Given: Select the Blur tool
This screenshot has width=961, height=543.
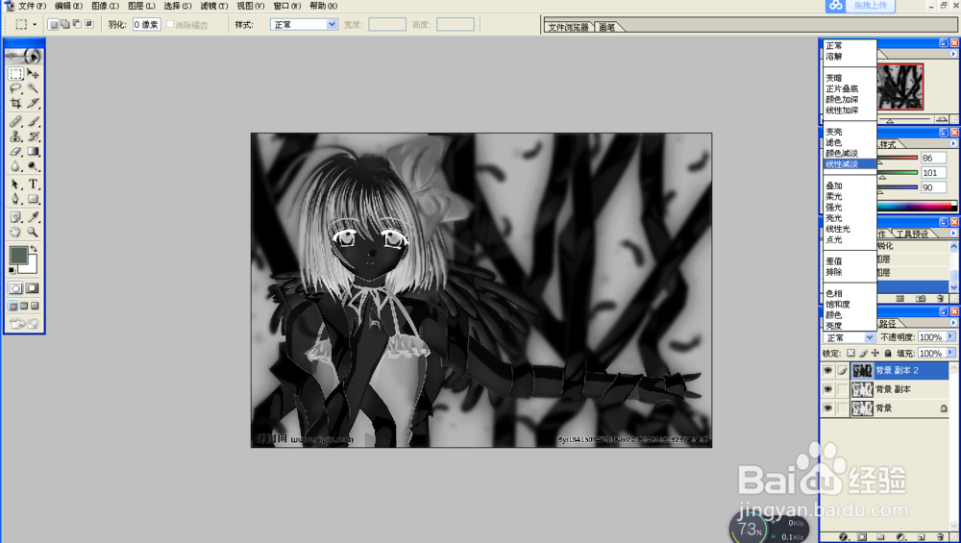Looking at the screenshot, I should click(16, 165).
